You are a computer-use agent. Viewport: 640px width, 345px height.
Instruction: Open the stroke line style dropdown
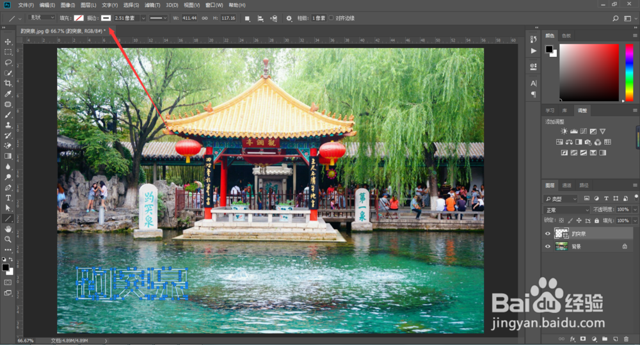[158, 18]
